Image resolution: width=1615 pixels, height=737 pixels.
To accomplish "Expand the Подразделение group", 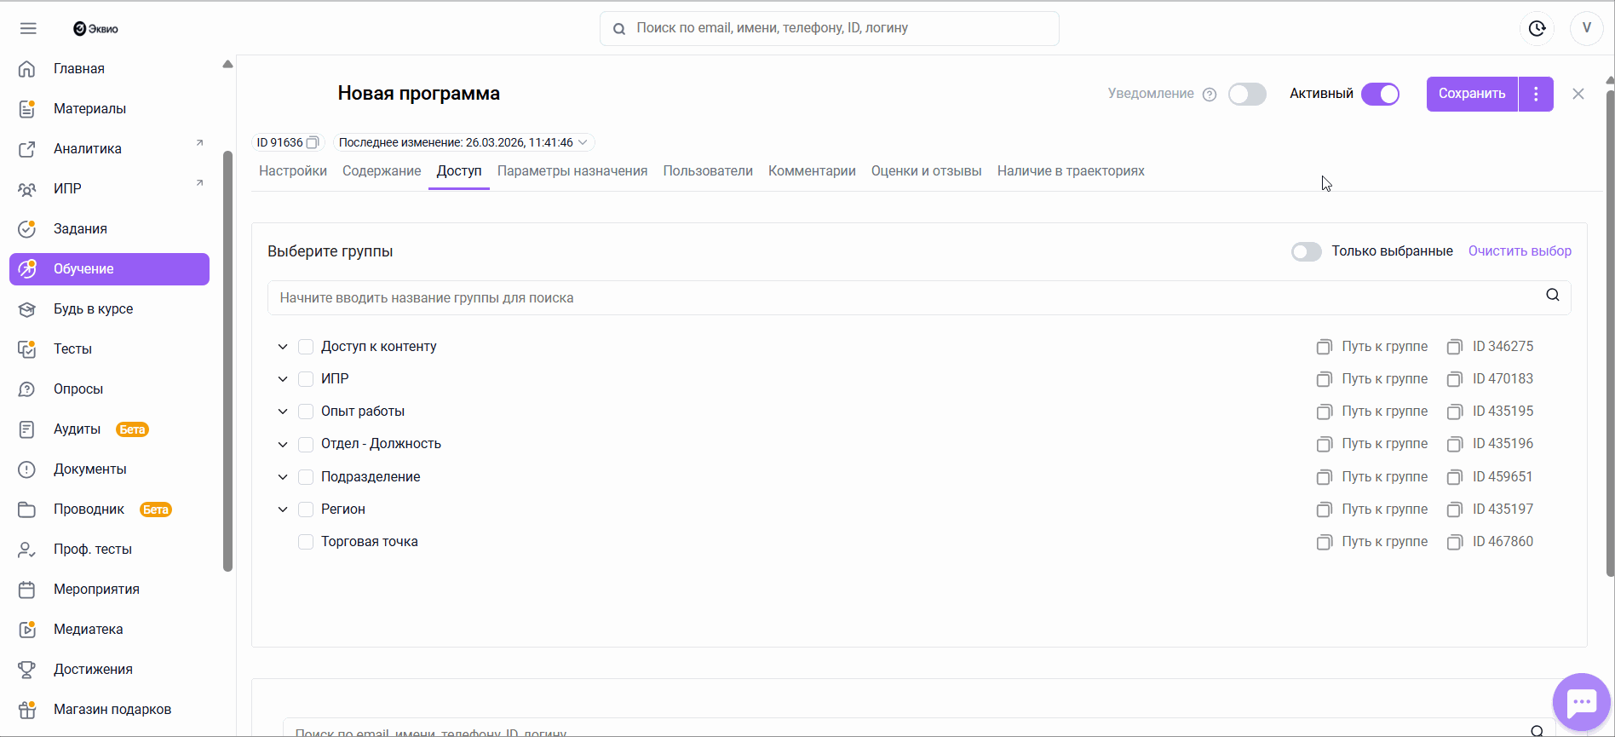I will pyautogui.click(x=283, y=477).
